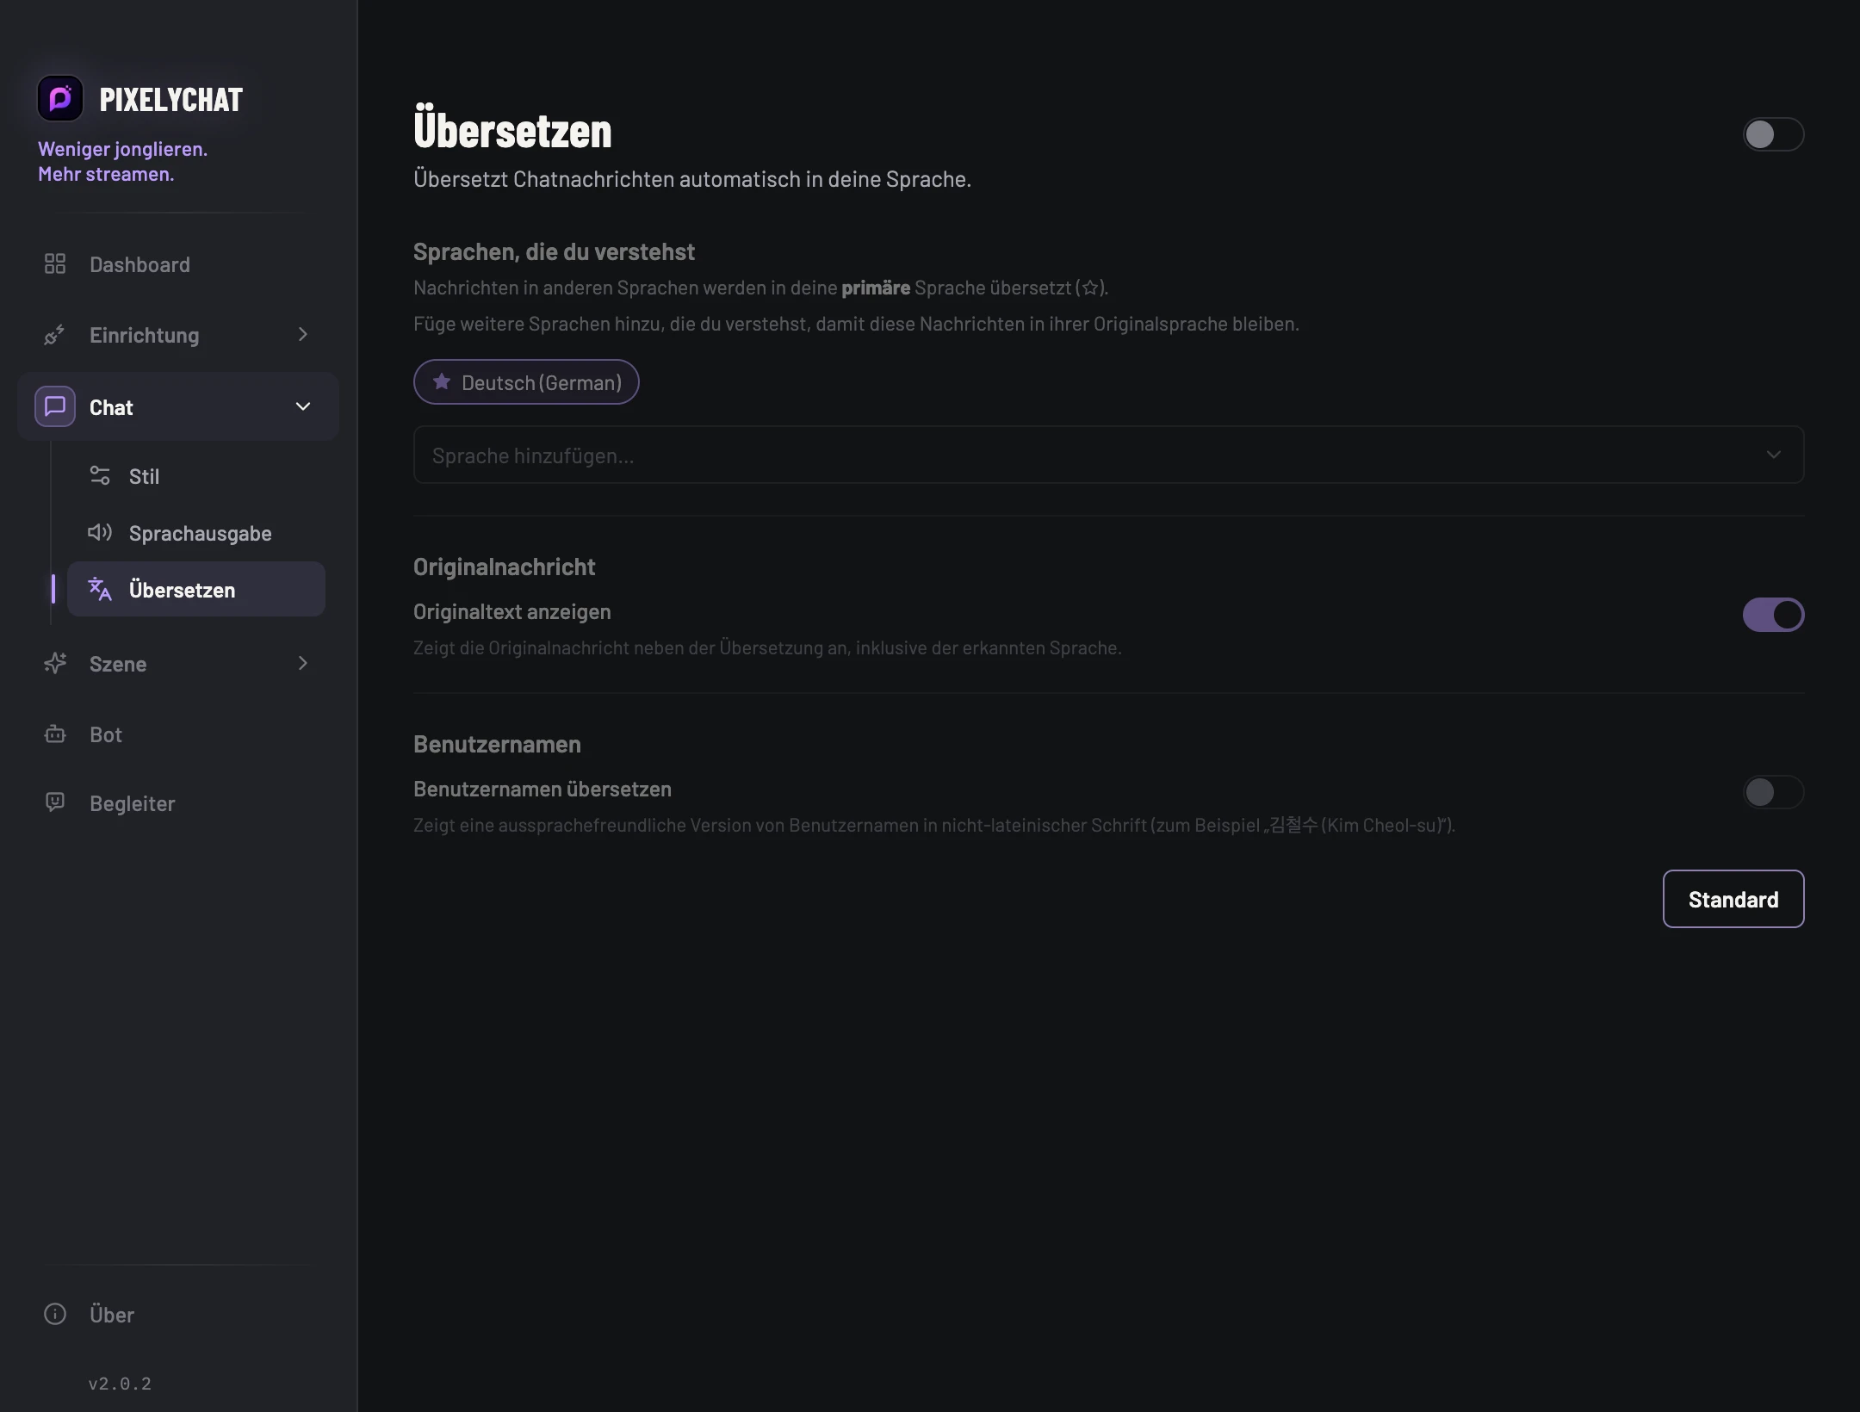Click the Sprachausgabe speaker icon
Image resolution: width=1860 pixels, height=1412 pixels.
pyautogui.click(x=100, y=532)
